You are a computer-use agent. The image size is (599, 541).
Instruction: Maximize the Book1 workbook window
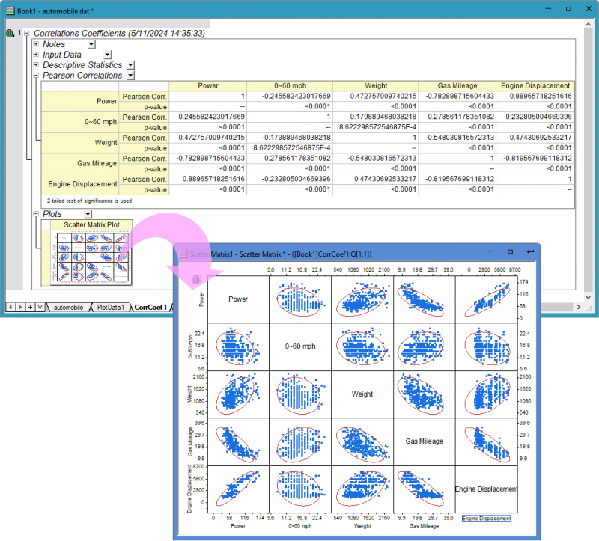(x=568, y=8)
